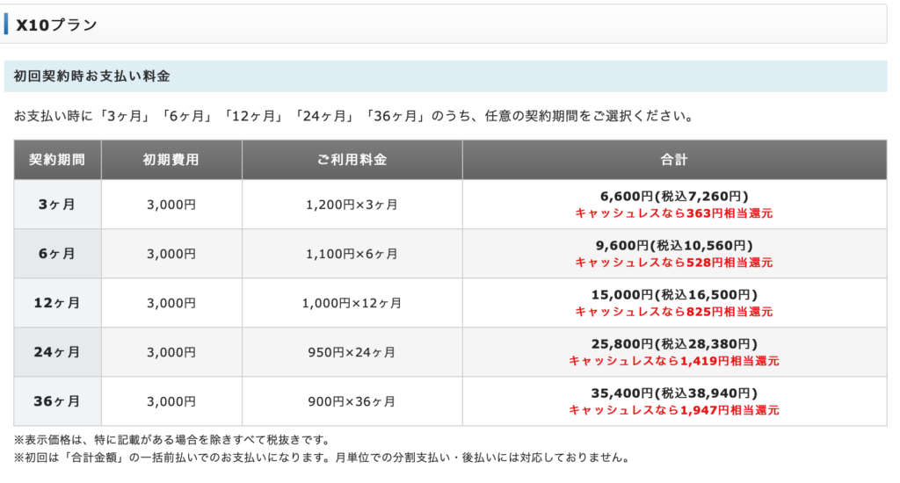Select the 12ヶ月 contract period cell

(57, 303)
